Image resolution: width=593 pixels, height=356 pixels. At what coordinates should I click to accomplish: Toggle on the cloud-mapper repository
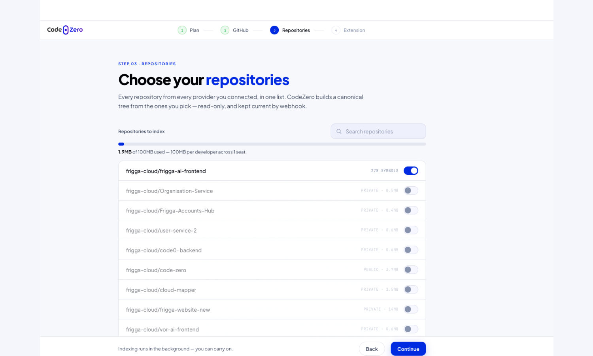[x=411, y=290]
